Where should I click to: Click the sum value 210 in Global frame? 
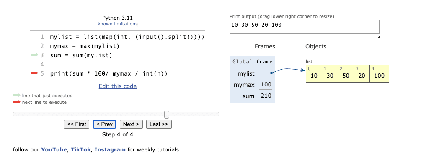(266, 96)
